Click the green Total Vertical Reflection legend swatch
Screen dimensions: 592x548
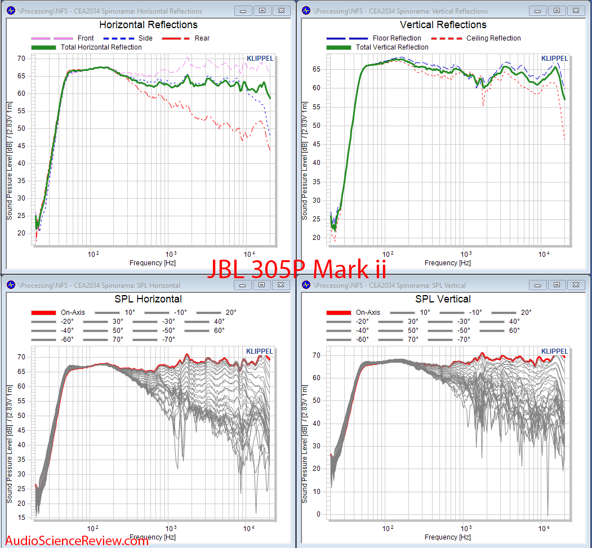[x=339, y=47]
